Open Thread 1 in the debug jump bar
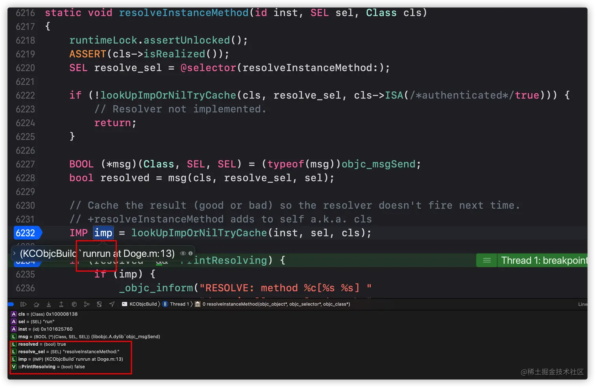 click(x=176, y=304)
